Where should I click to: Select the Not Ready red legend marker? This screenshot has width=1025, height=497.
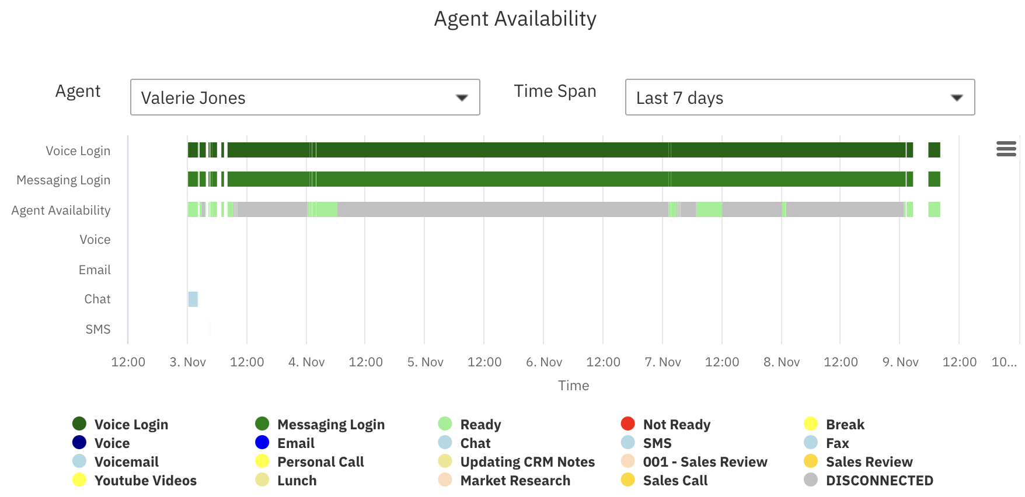coord(627,423)
